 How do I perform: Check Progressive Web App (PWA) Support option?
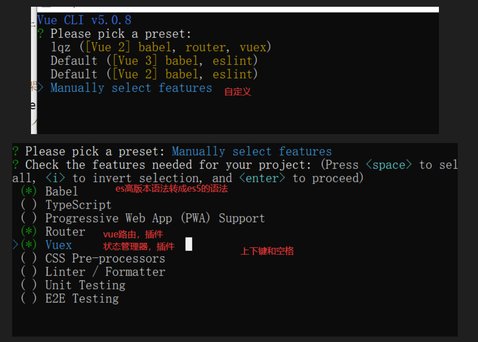click(x=29, y=218)
